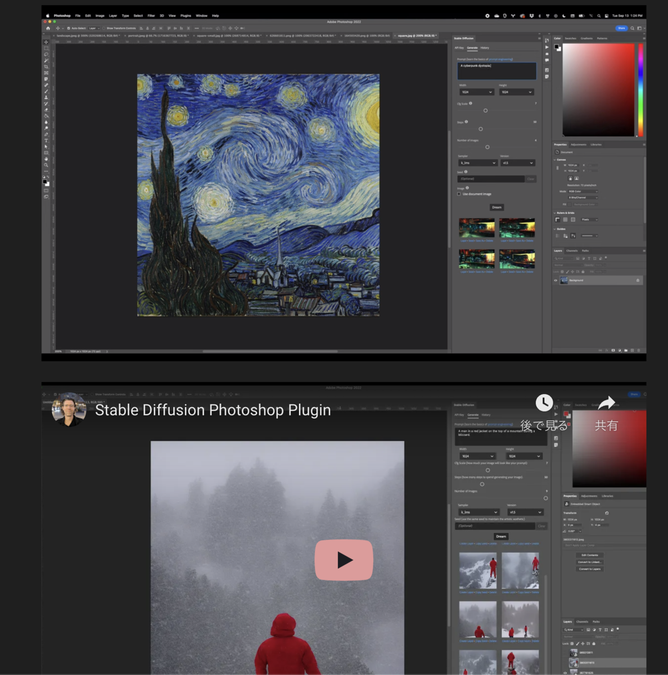Toggle the Auto-Select checkbox
Screen dimensions: 668x675
pyautogui.click(x=69, y=28)
